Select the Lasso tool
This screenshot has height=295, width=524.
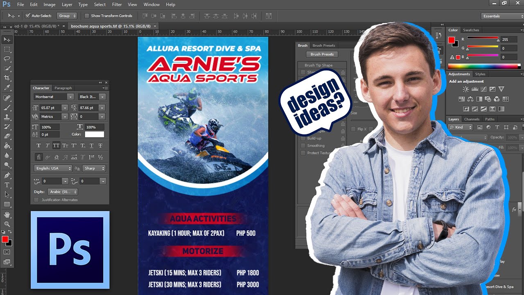click(7, 59)
